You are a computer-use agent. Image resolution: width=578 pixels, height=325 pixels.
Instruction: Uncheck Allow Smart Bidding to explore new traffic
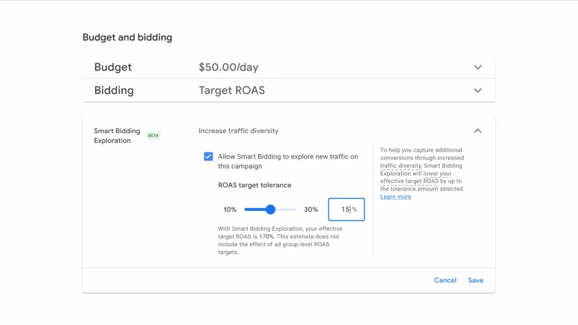(208, 157)
